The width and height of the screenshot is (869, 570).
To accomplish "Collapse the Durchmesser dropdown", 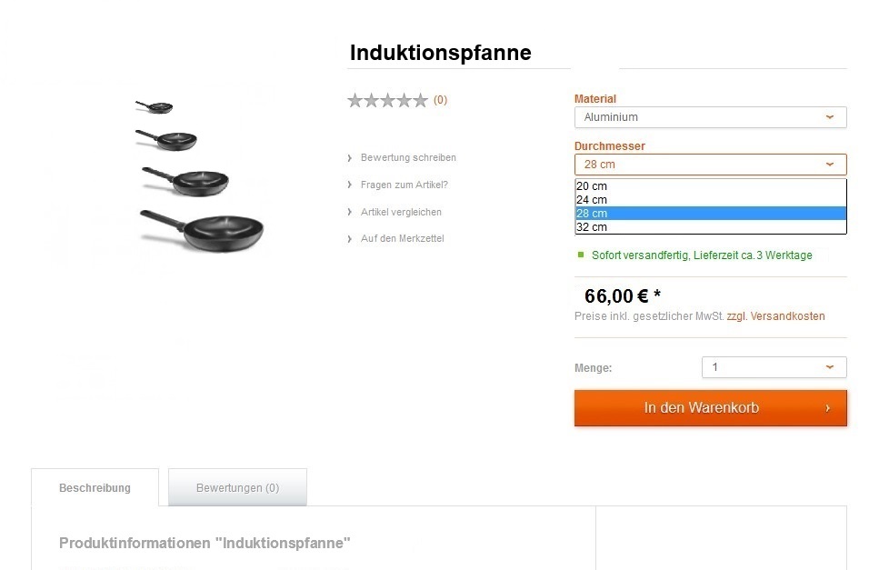I will tap(710, 165).
